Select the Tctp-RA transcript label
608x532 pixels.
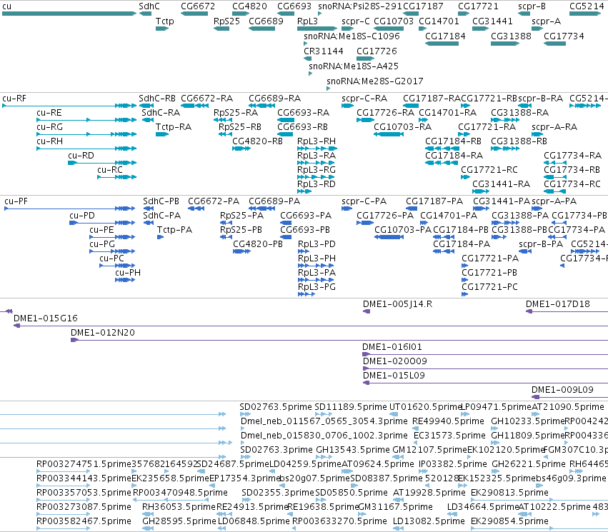coord(174,127)
